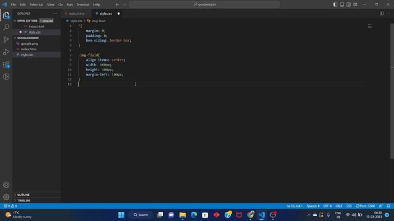Toggle the primary side bar layout icon
This screenshot has height=221, width=394.
335,4
